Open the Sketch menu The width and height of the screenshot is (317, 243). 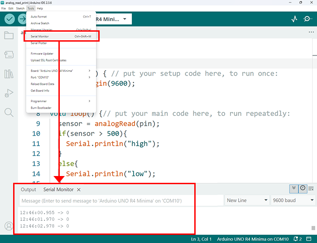(20, 9)
